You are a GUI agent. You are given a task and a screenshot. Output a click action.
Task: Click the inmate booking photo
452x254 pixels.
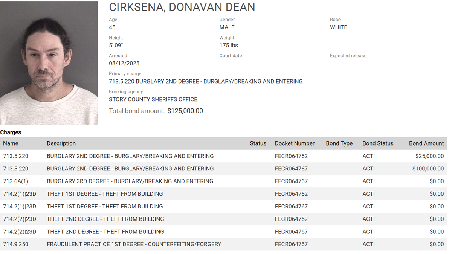pos(49,63)
